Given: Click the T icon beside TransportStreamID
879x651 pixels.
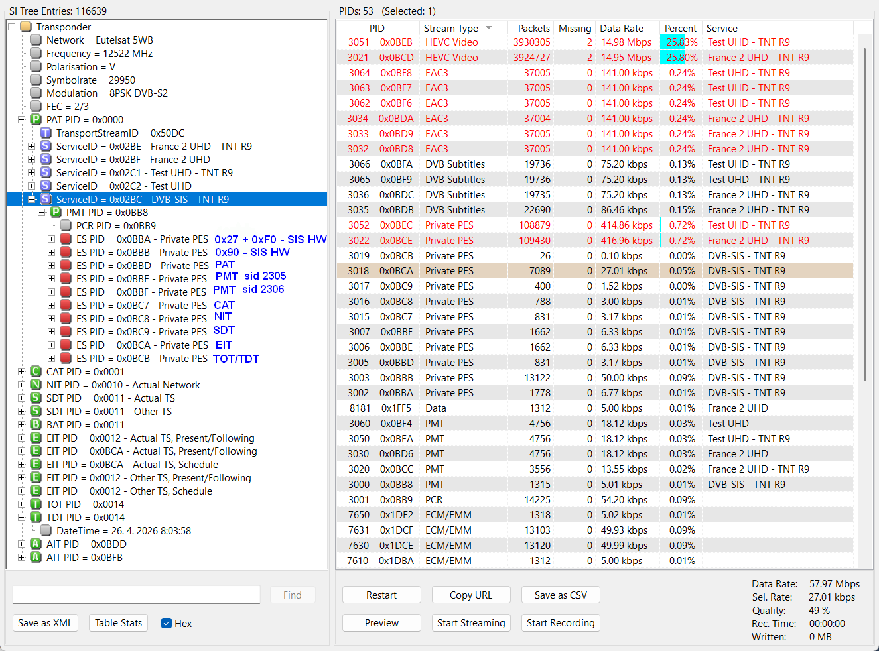Looking at the screenshot, I should [46, 133].
